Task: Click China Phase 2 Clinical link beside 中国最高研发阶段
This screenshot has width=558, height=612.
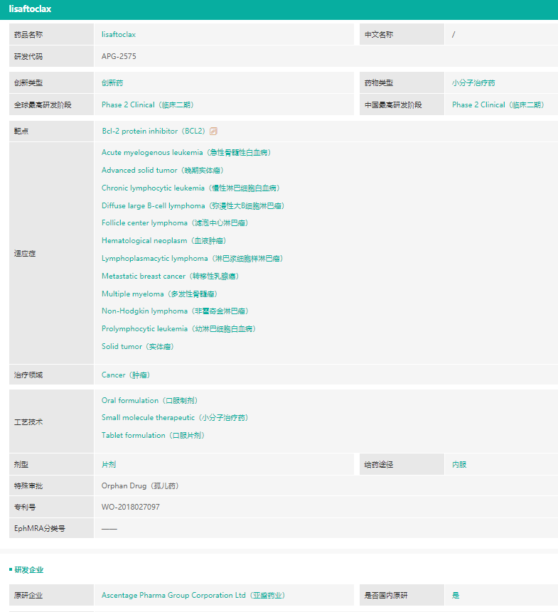Action: (x=498, y=104)
